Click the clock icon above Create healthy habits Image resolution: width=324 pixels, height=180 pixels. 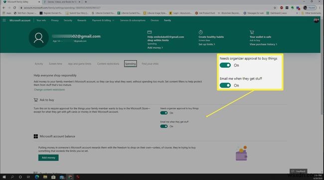tap(201, 32)
